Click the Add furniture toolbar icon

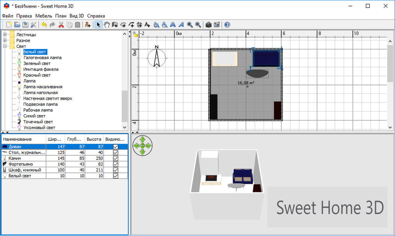point(88,25)
